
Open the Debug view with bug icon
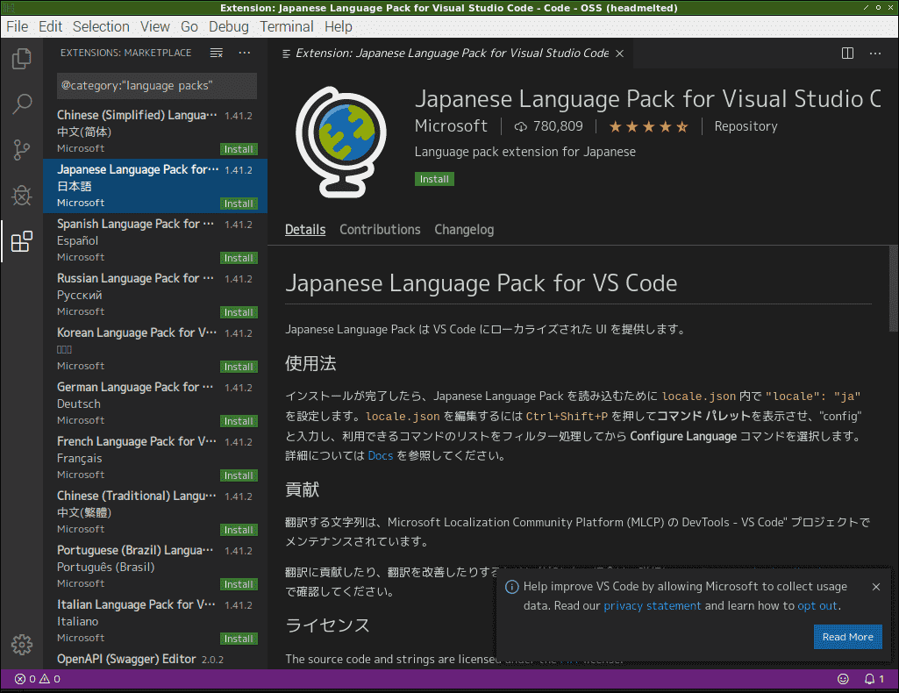click(x=22, y=196)
